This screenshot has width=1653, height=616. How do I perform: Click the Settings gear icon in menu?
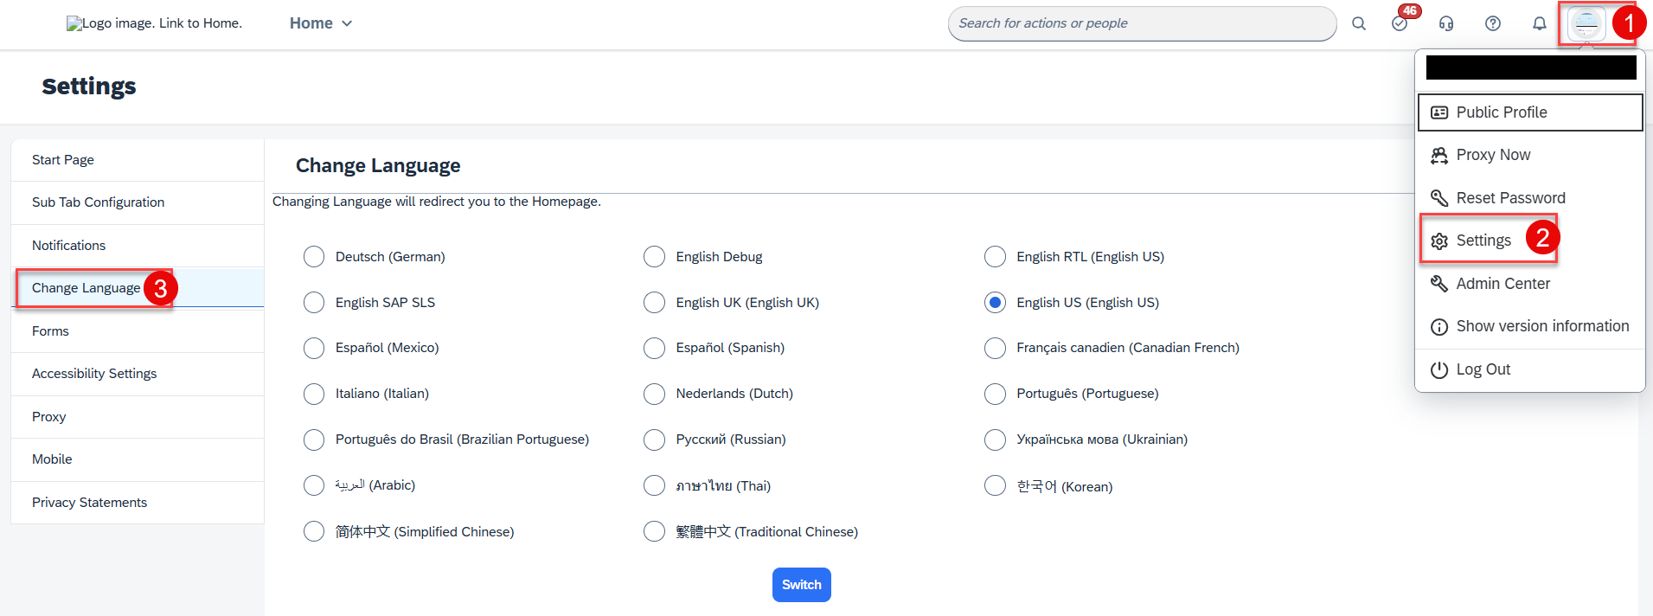pos(1439,241)
